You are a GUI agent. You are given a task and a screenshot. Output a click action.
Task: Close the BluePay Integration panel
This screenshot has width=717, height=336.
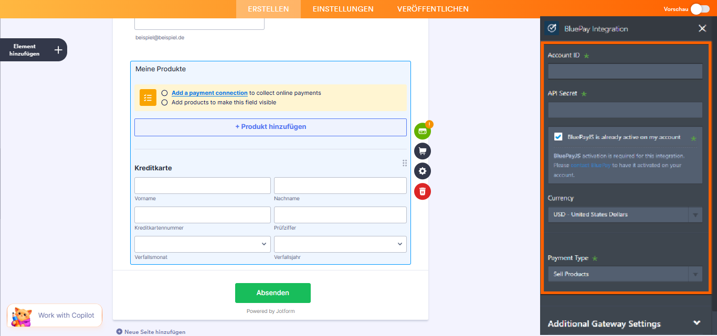coord(702,28)
